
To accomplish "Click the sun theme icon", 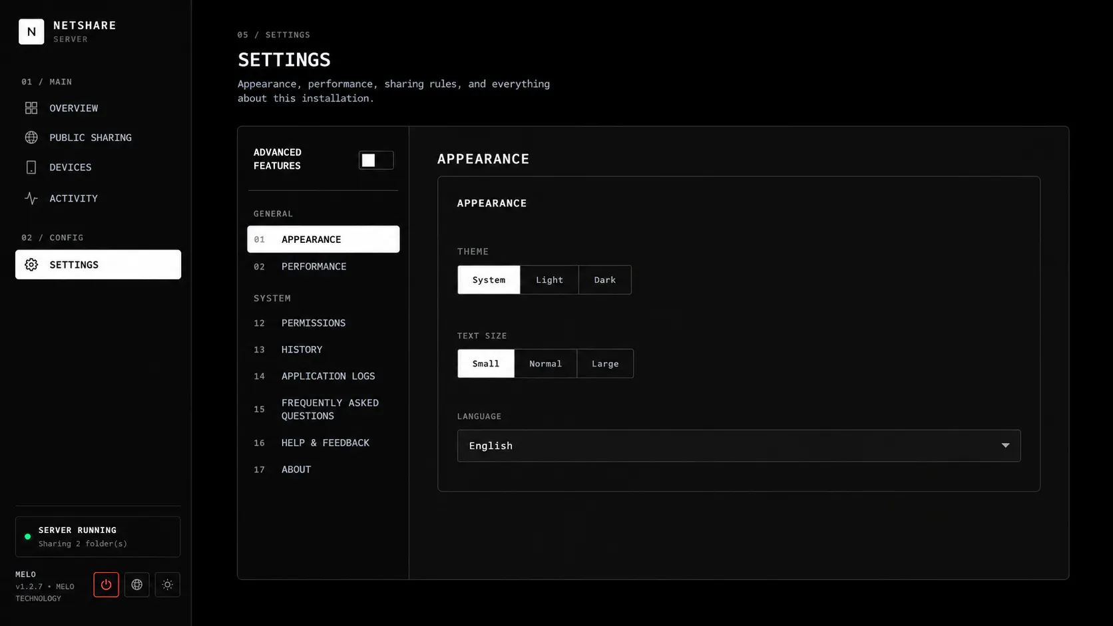I will pos(168,585).
